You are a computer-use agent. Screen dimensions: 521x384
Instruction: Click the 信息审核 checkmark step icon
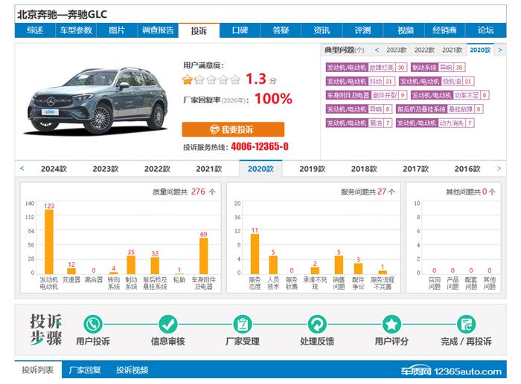[168, 324]
